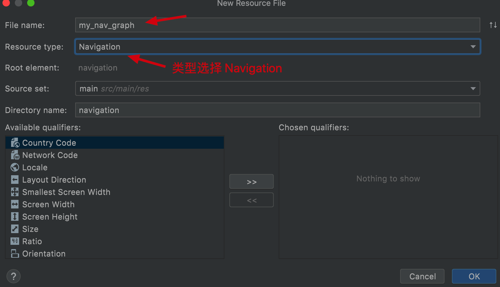Click the Smallest Screen Width icon
This screenshot has height=287, width=500.
[x=14, y=192]
